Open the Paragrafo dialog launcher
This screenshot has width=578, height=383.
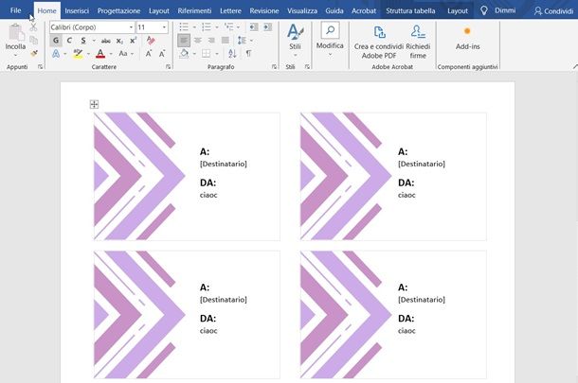pos(274,66)
